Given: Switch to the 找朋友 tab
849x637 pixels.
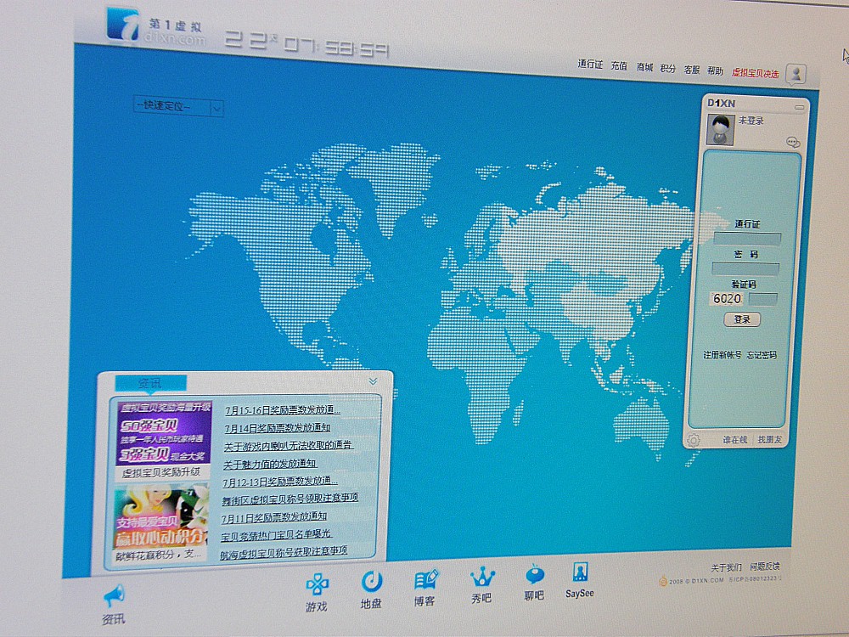Looking at the screenshot, I should coord(769,439).
